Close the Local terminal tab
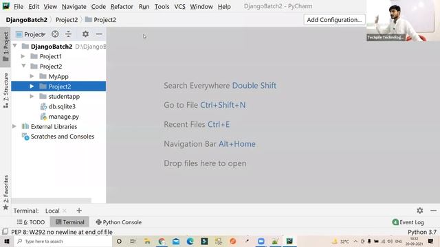 (x=65, y=211)
